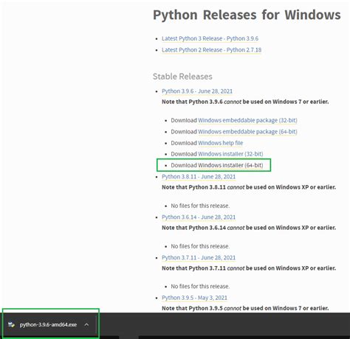Click note that Python 3.7.11 cannot be used on Windows XP
Viewport: 350px width, 339px height.
point(249,268)
